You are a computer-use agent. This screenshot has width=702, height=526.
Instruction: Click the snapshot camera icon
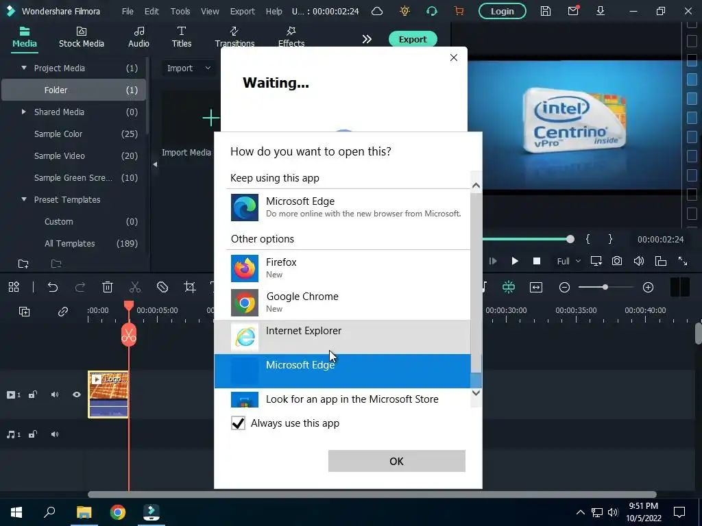pyautogui.click(x=617, y=261)
